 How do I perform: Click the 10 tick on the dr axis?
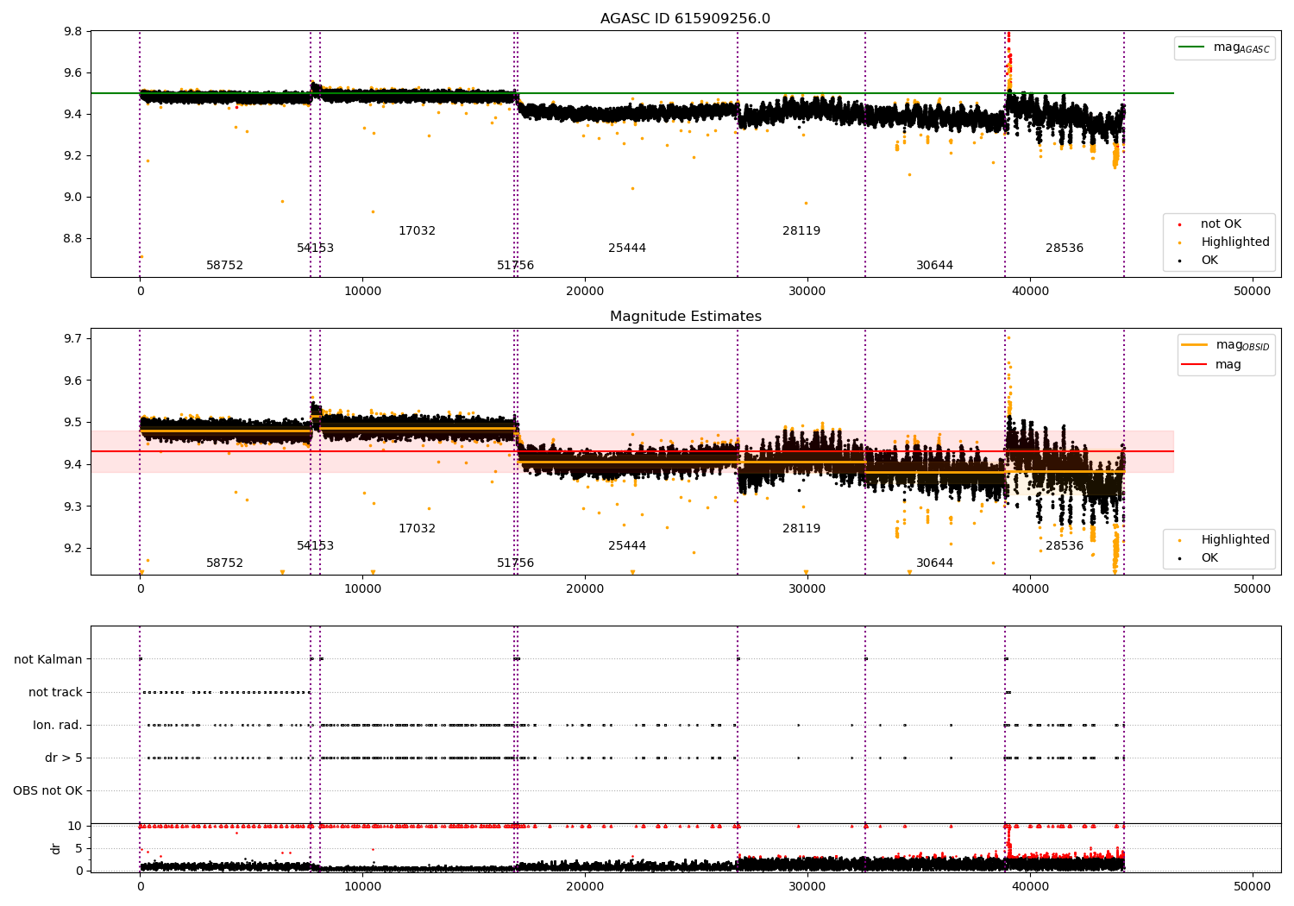tap(75, 827)
